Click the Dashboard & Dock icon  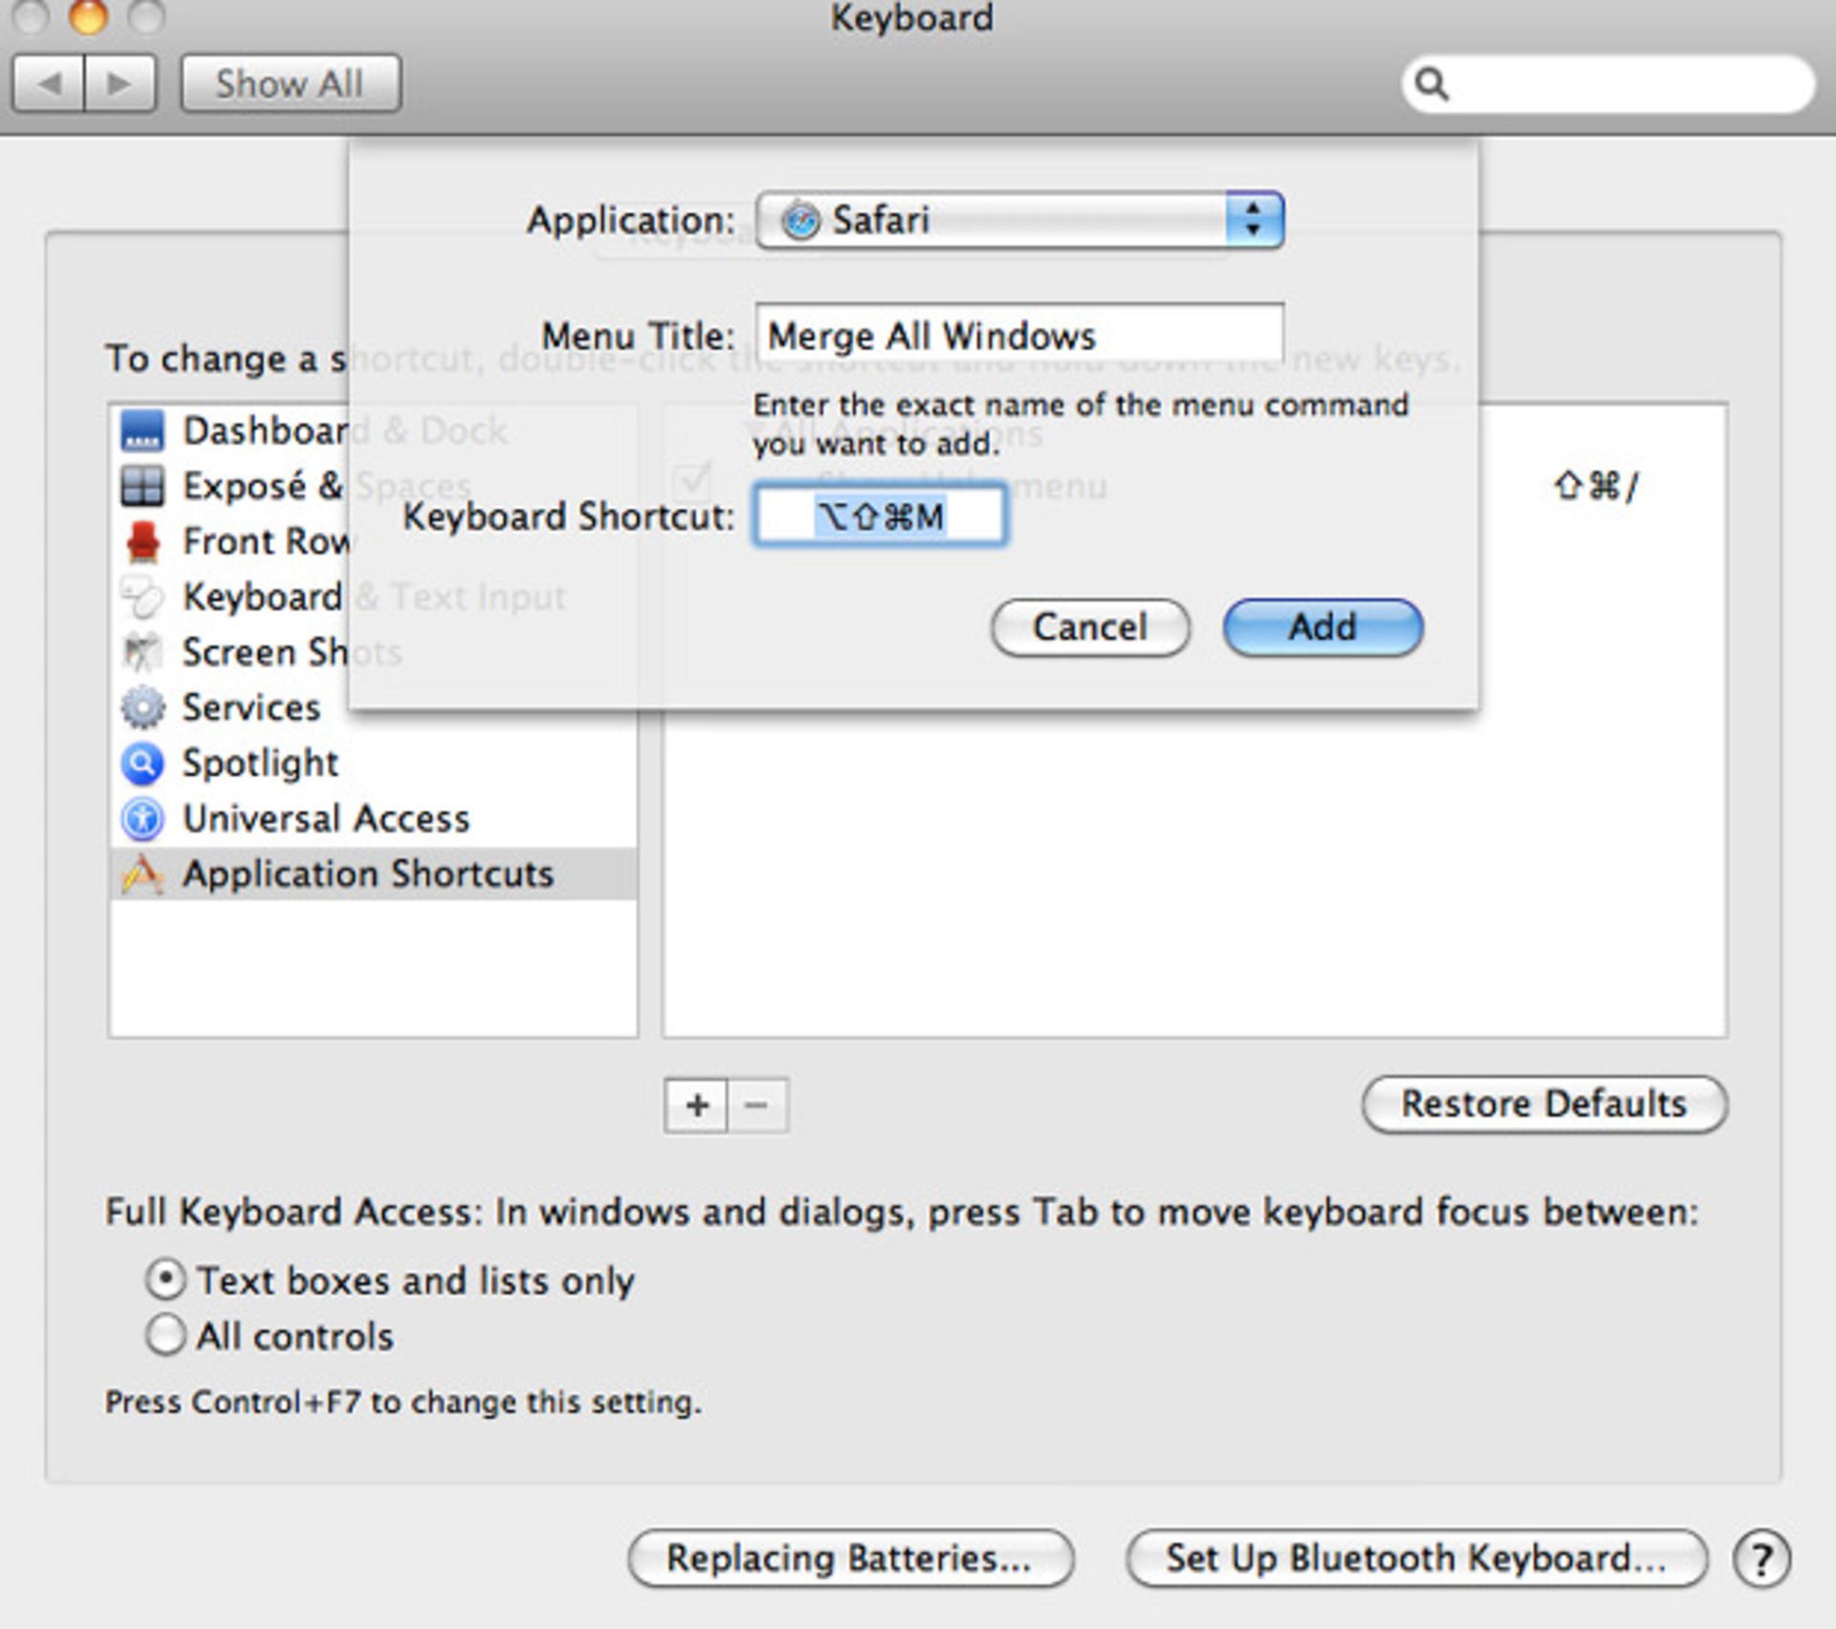pyautogui.click(x=142, y=430)
